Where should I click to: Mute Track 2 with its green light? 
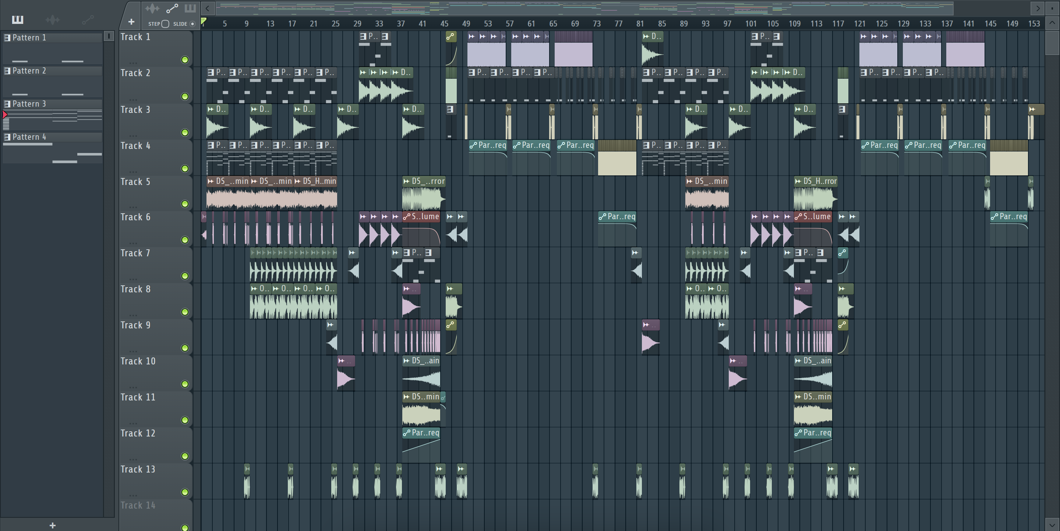click(185, 97)
